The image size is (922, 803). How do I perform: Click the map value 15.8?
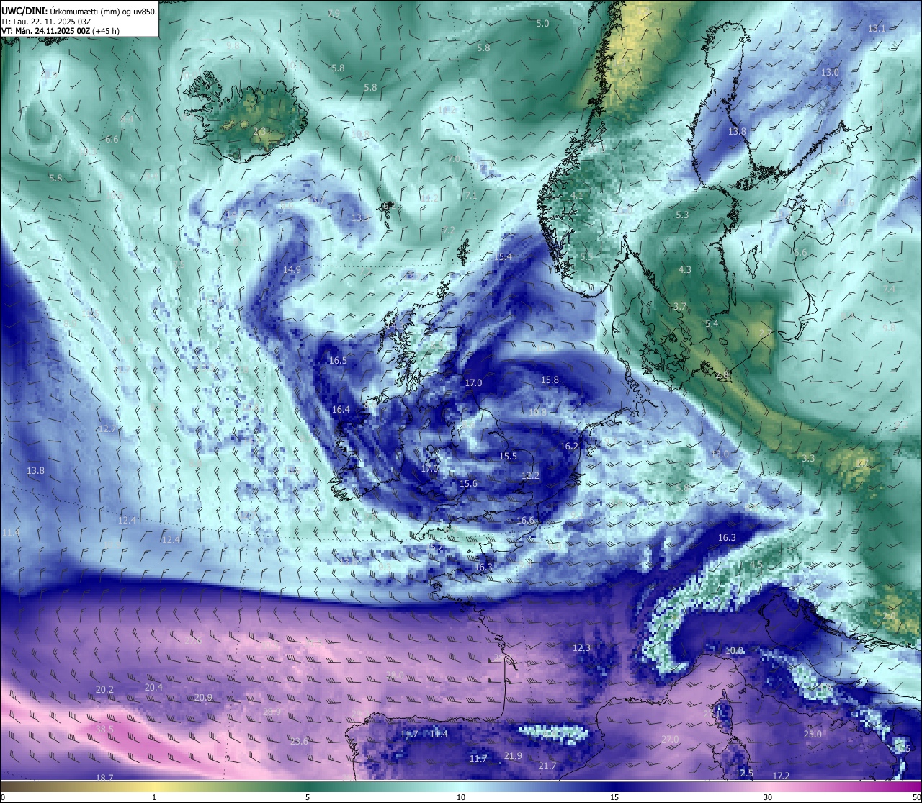(x=550, y=380)
